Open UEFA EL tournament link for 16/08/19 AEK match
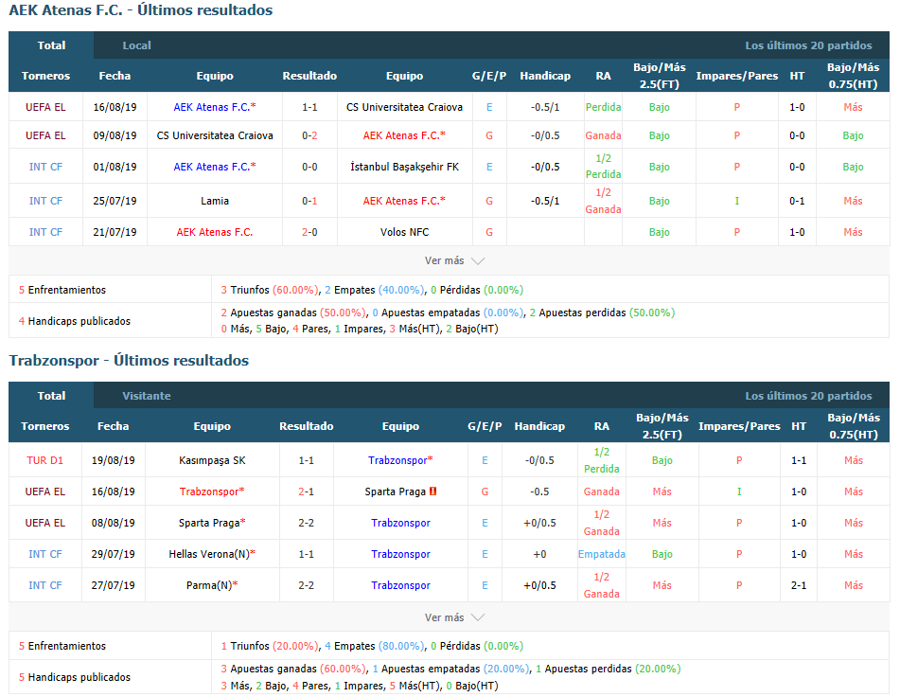 click(45, 107)
